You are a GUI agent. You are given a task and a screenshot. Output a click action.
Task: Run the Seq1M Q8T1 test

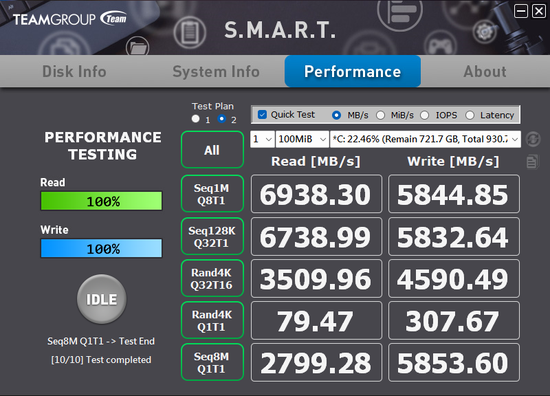212,193
